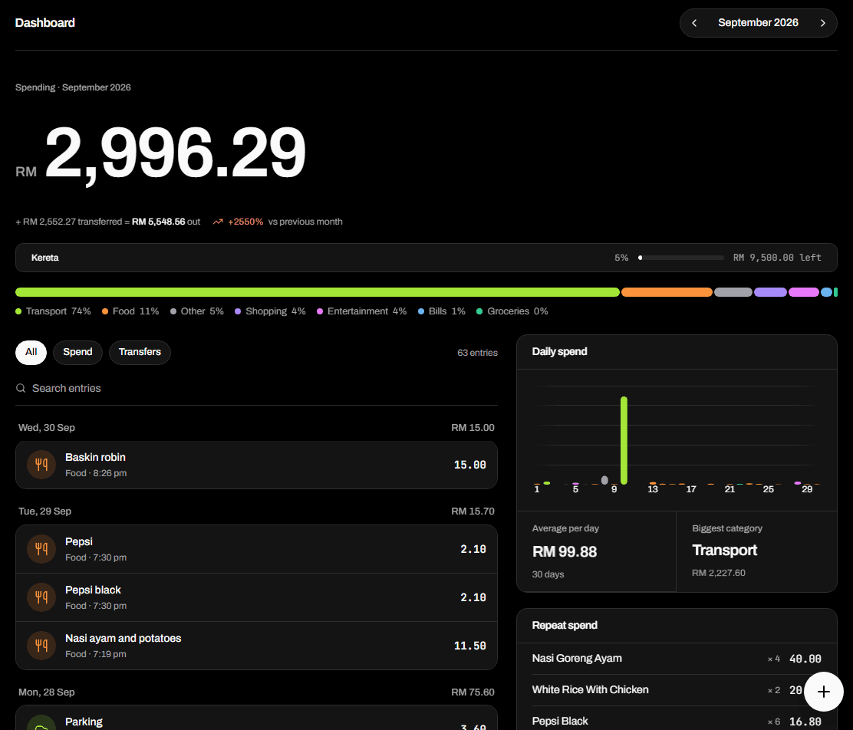Click the Biggest category Transport value
This screenshot has height=730, width=853.
point(725,551)
